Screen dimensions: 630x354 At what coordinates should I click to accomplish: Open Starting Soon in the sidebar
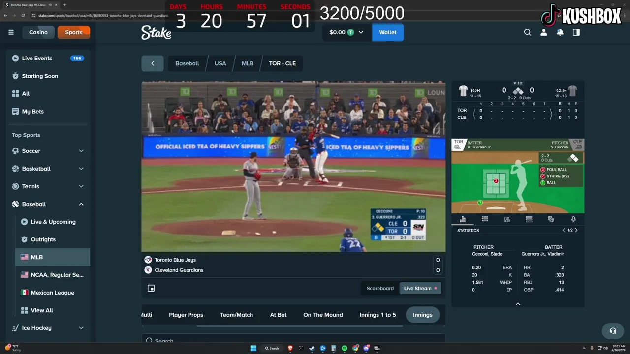48,76
